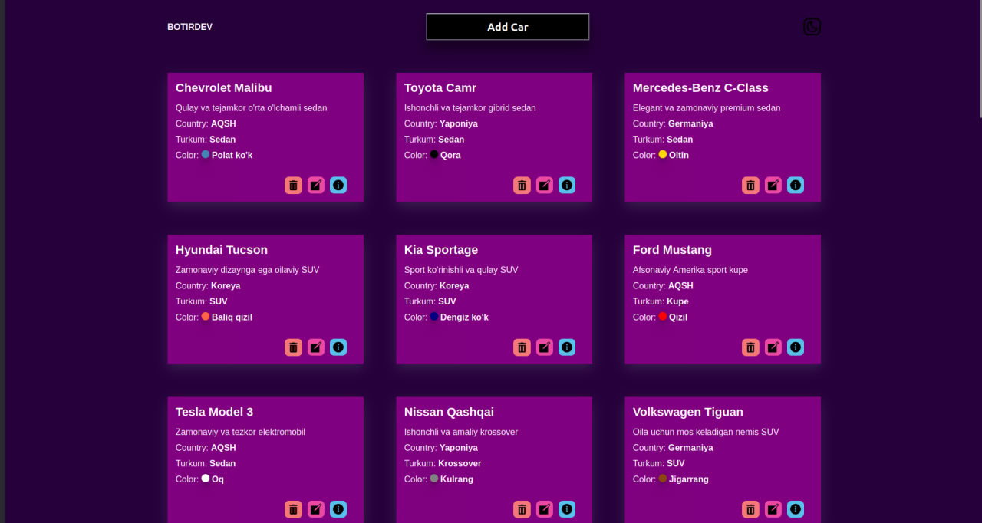Delete the Tesla Model 3 card
This screenshot has height=523, width=982.
pos(293,509)
